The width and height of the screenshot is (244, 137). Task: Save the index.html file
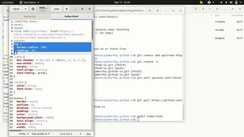click(x=56, y=9)
